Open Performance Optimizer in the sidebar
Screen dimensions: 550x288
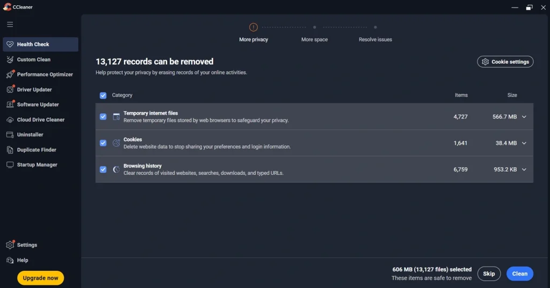pyautogui.click(x=40, y=74)
